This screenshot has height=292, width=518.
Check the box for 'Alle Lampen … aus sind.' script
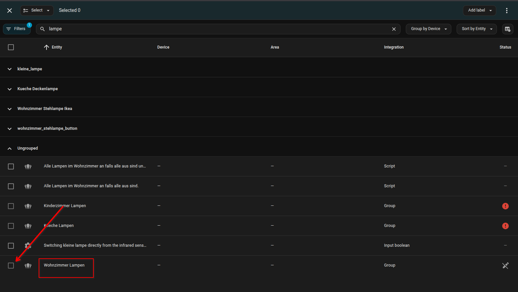click(x=11, y=186)
